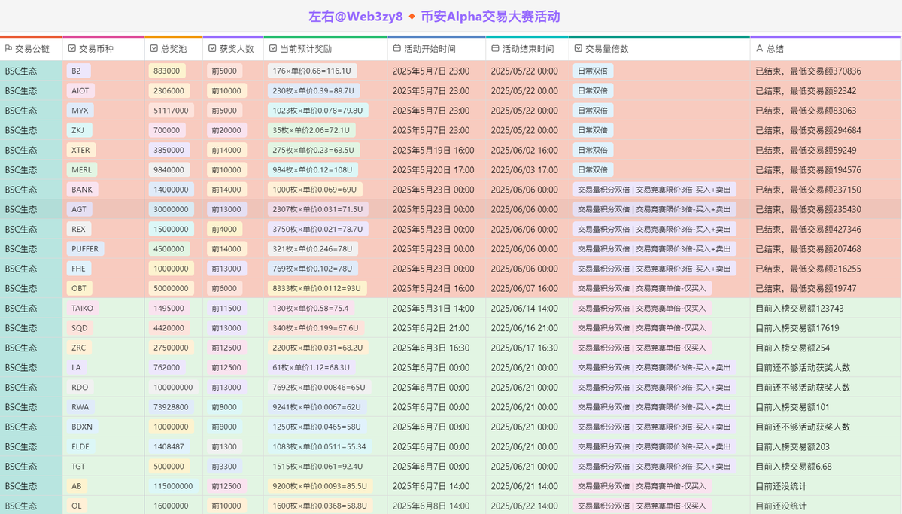Select the OBT coin tag
Image resolution: width=902 pixels, height=514 pixels.
(x=79, y=288)
